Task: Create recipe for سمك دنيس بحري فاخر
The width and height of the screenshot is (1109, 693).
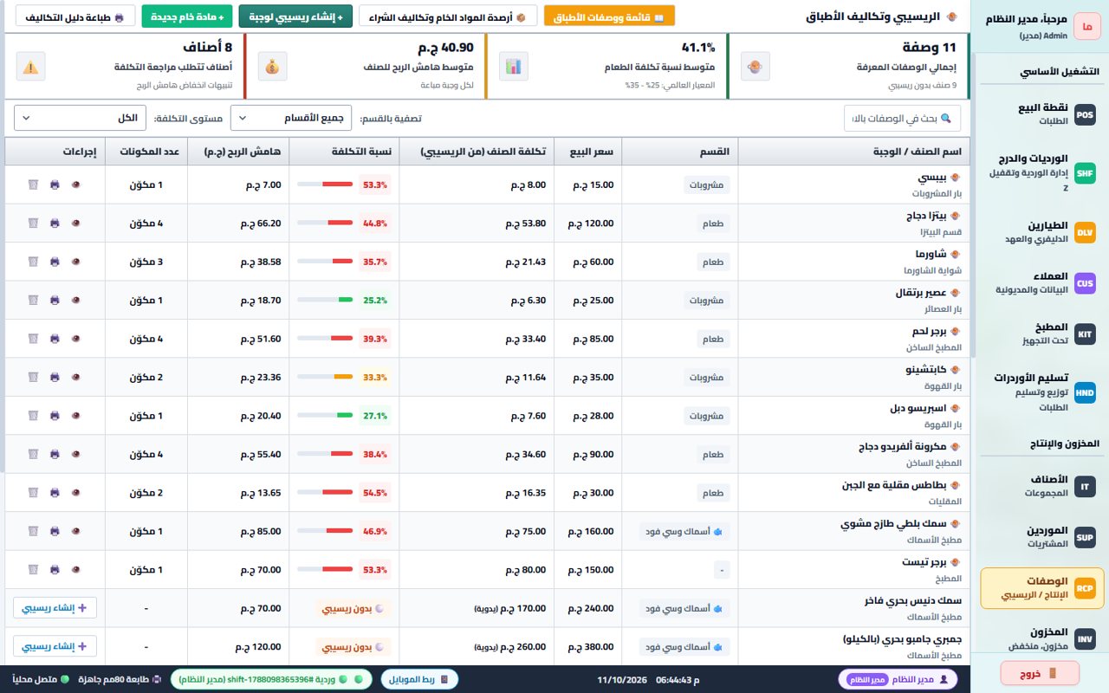Action: point(55,608)
